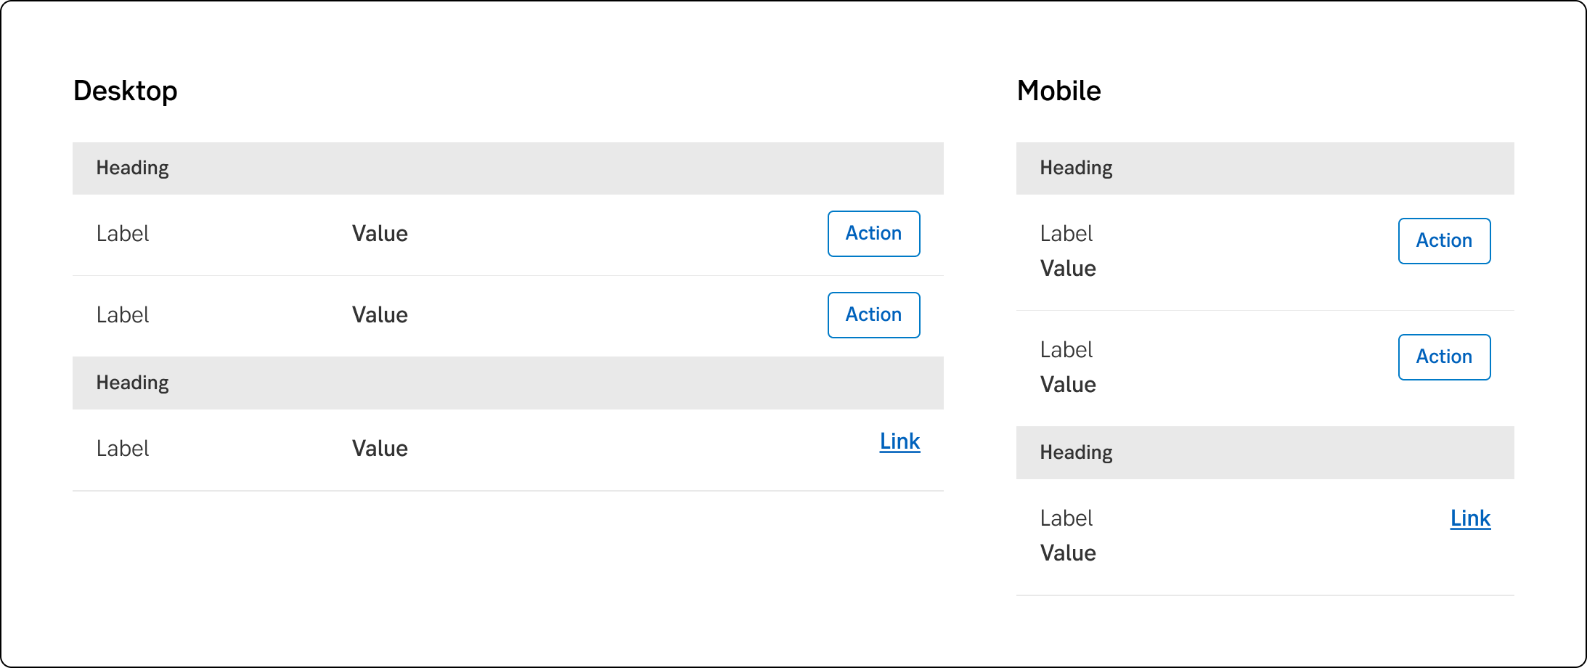Select the first Heading row in Desktop table
Viewport: 1587px width, 668px height.
pos(133,168)
